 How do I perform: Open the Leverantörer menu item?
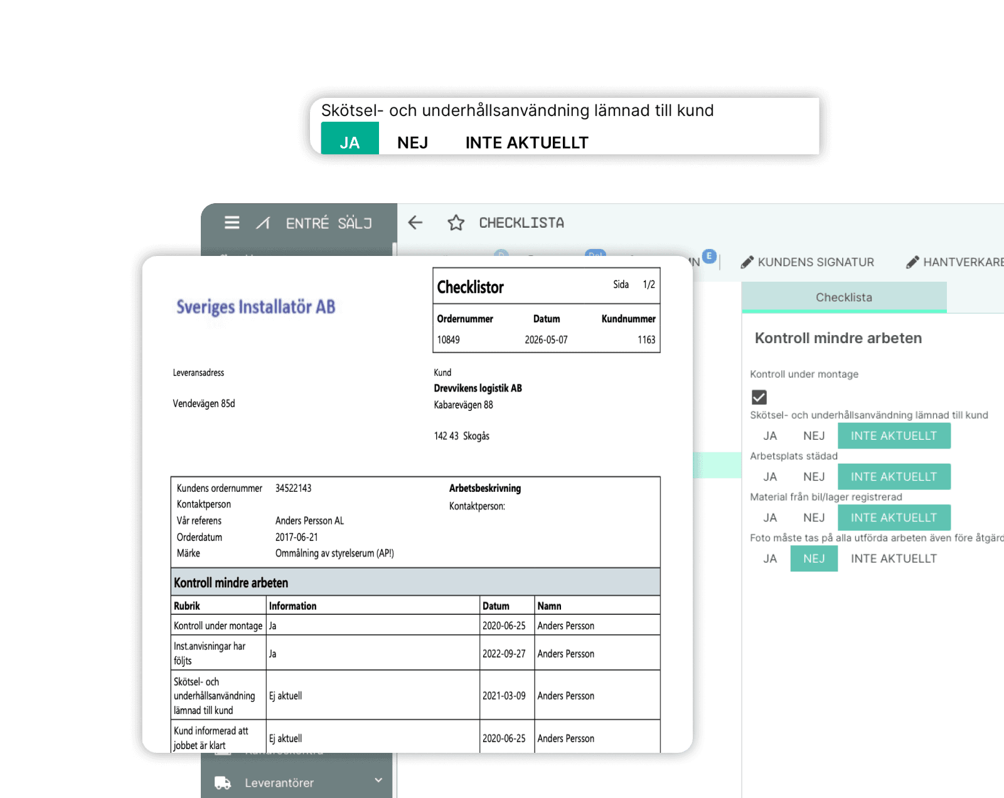(297, 782)
